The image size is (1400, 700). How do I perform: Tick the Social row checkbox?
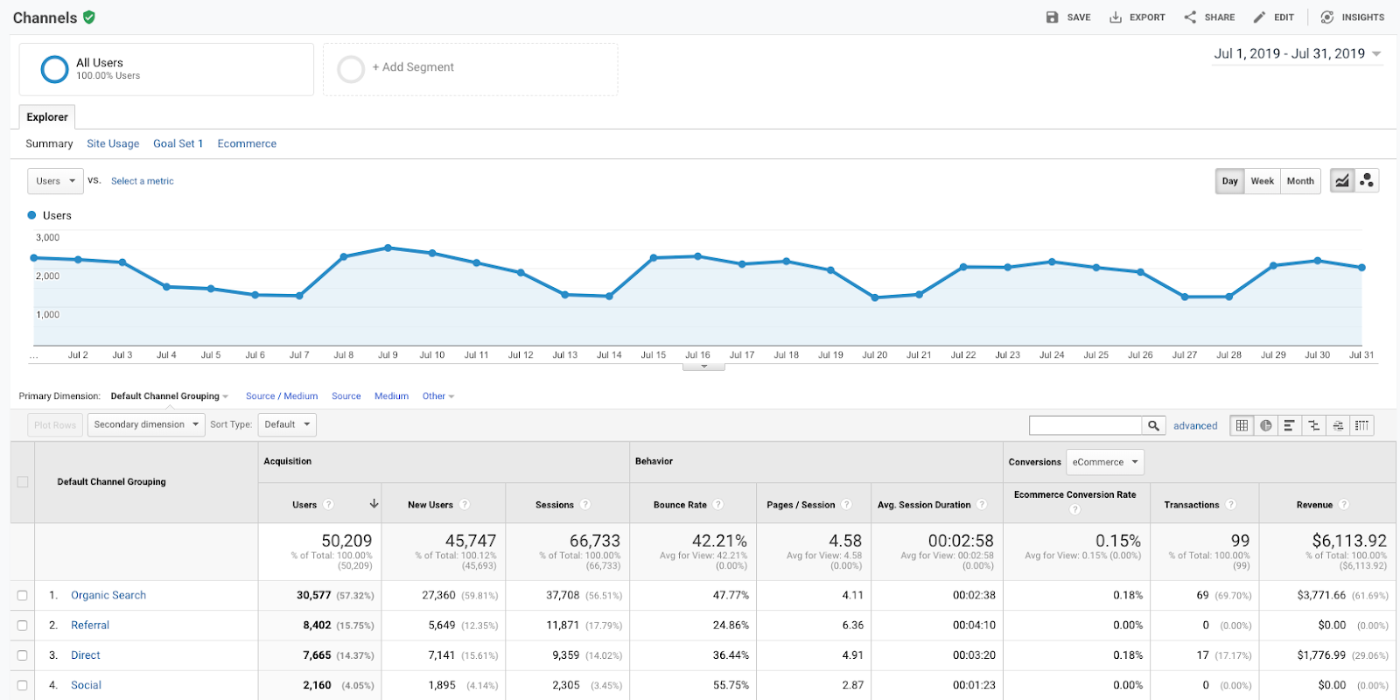pyautogui.click(x=23, y=686)
